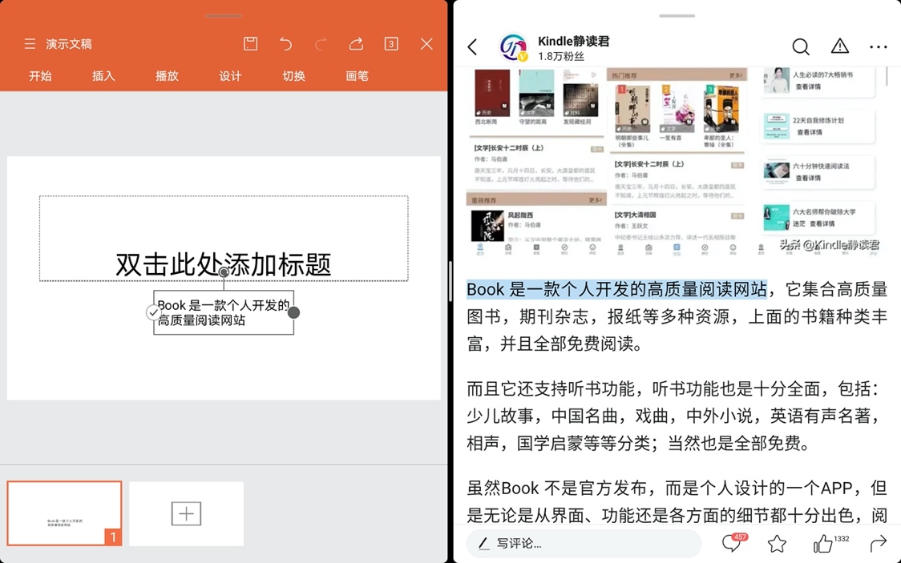Undo the last edit in WPS
Screen dimensions: 901x563
(285, 44)
